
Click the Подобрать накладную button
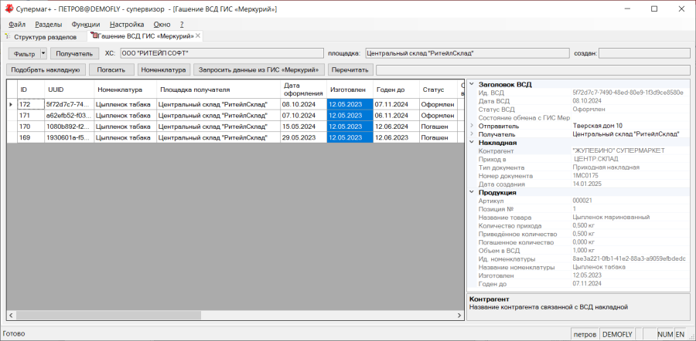click(x=46, y=70)
